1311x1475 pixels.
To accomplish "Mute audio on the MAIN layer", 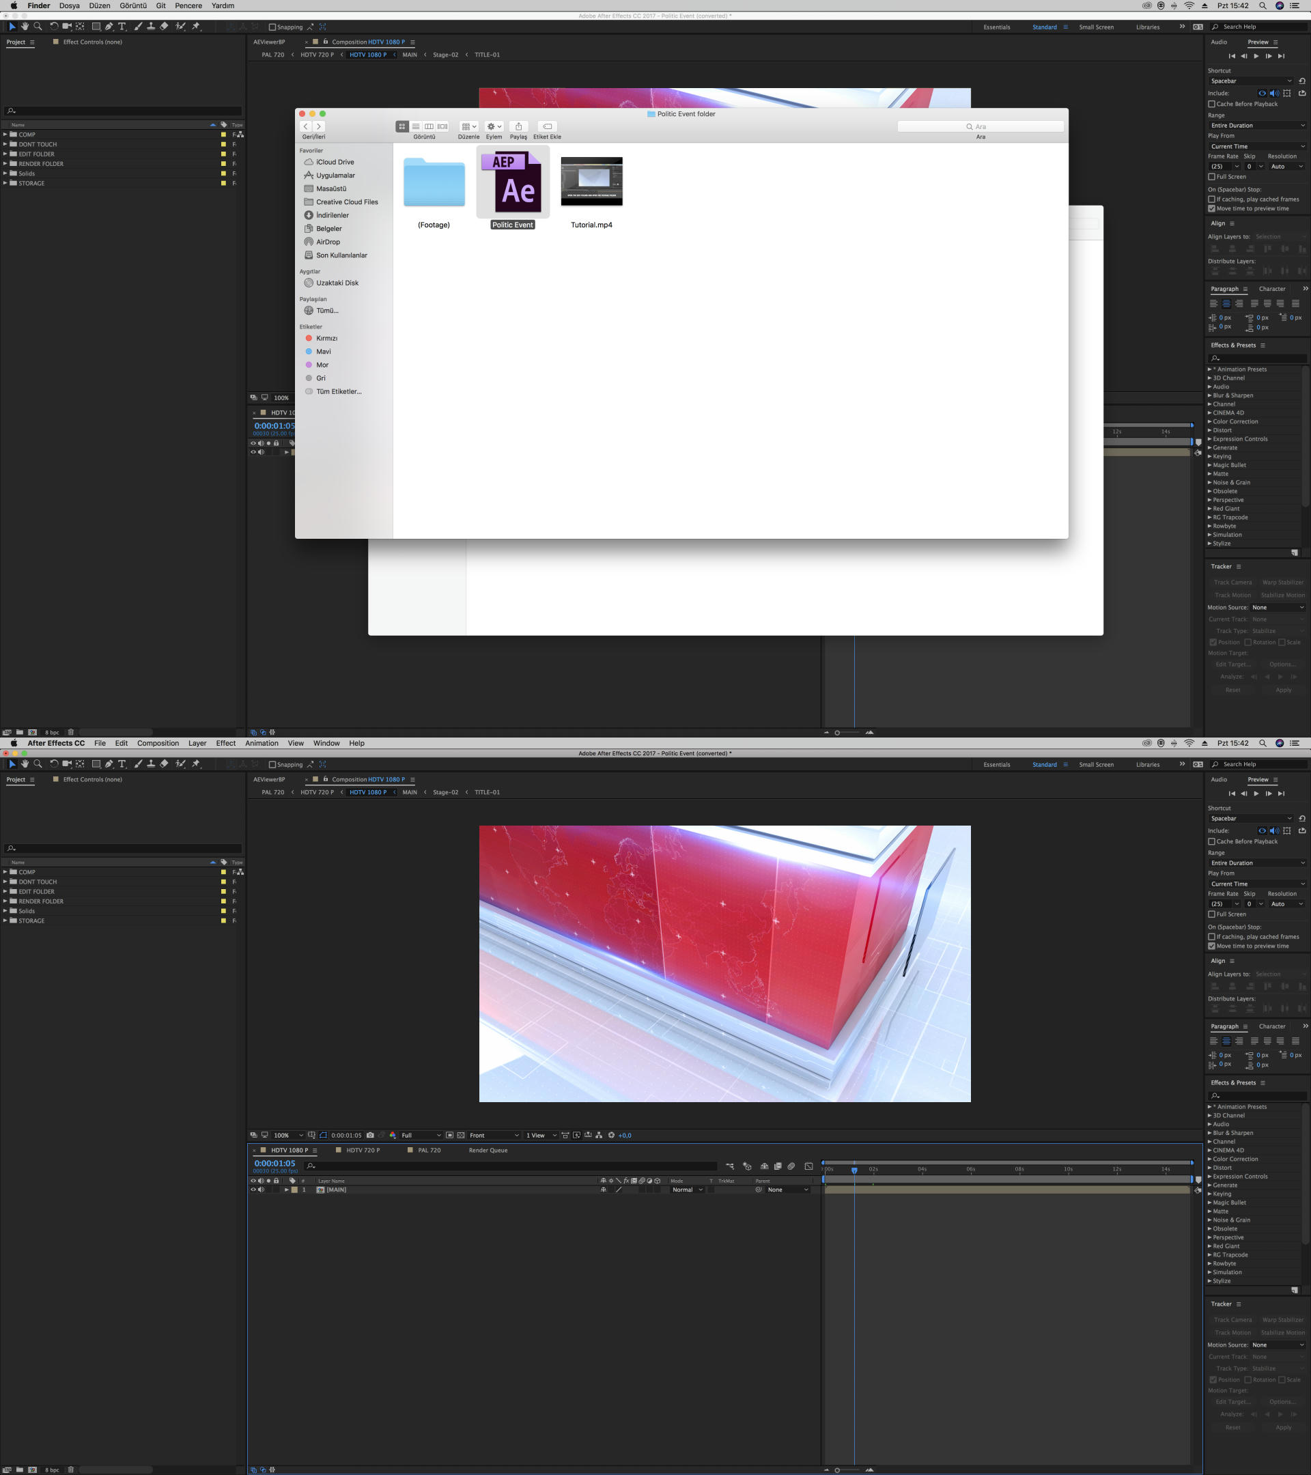I will pos(262,1190).
